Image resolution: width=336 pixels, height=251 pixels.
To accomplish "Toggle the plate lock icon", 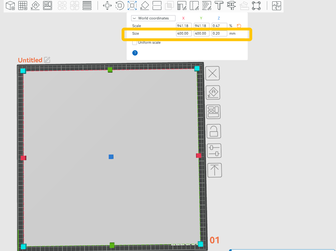I will tap(214, 131).
